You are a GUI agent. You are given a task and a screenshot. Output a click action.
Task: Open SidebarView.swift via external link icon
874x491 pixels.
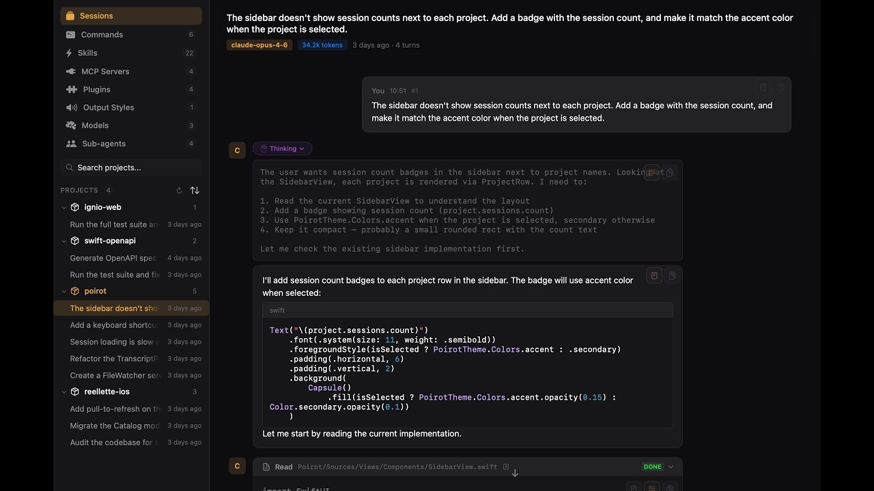(506, 467)
